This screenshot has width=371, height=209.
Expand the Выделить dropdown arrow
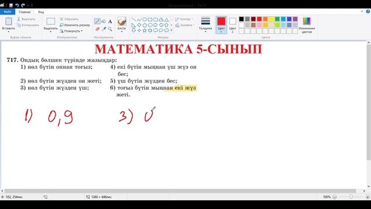click(50, 32)
